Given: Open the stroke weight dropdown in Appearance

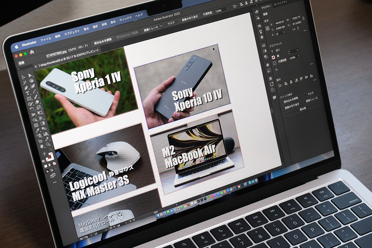Looking at the screenshot, I should coord(298,50).
